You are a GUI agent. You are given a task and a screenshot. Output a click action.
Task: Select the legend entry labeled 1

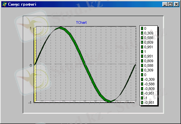(x=144, y=52)
